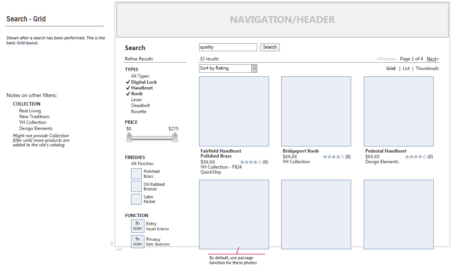Click the Pedestal Handleset star rating
Image resolution: width=452 pixels, height=268 pixels.
[416, 157]
